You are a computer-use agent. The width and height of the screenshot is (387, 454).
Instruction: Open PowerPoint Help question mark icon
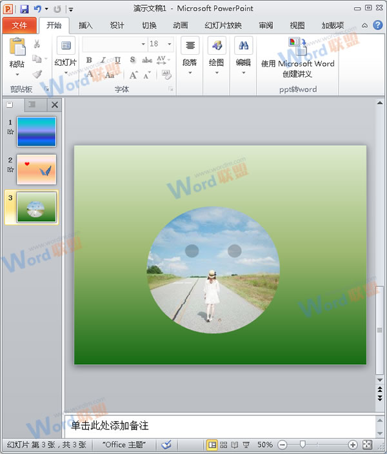click(378, 25)
